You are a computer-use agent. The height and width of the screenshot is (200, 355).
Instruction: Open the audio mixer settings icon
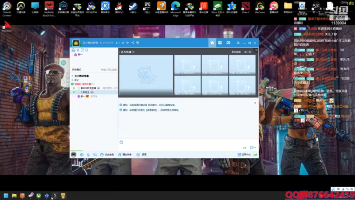pos(95,154)
